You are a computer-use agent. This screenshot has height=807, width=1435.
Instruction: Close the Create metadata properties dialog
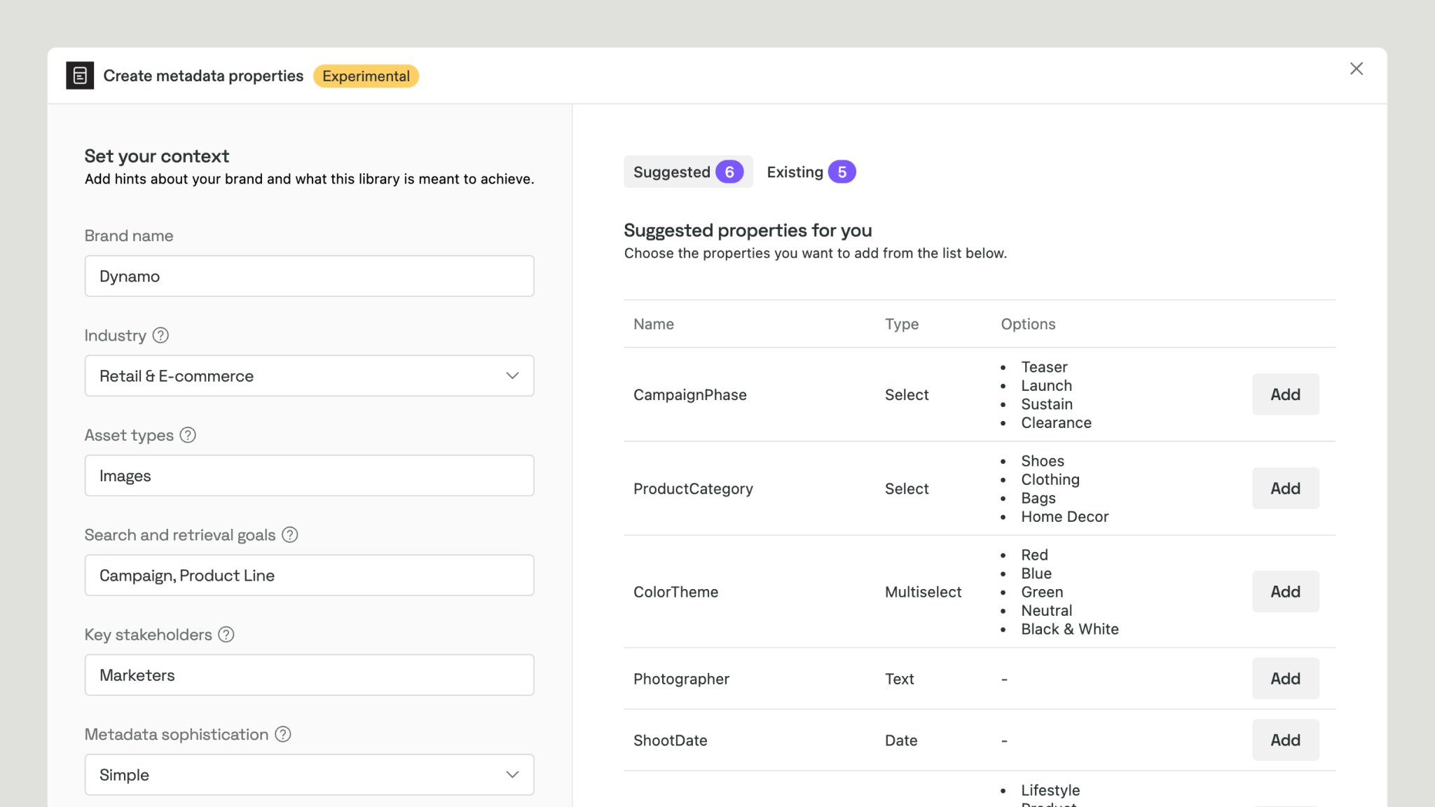1356,69
